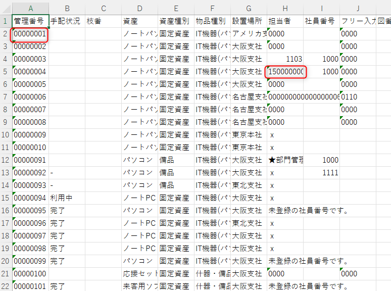Click the 担当者 header cell
Screen dimensions: 391x291
pyautogui.click(x=285, y=21)
